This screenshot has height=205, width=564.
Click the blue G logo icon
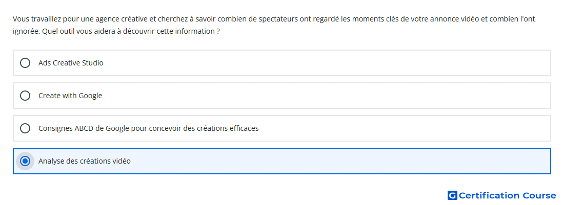coord(452,195)
